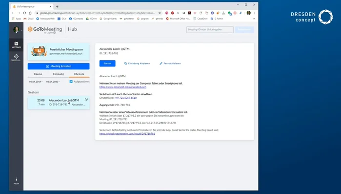This screenshot has width=341, height=194.
Task: Select the GoToMeeting Hub browser tab
Action: [32, 7]
